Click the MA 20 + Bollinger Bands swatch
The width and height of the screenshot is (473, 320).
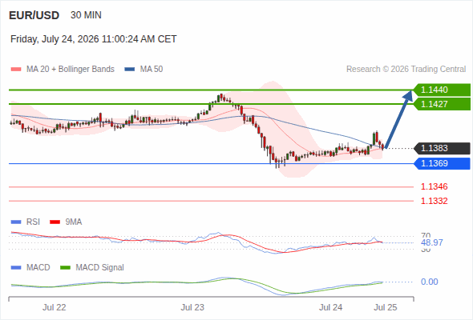coord(16,70)
